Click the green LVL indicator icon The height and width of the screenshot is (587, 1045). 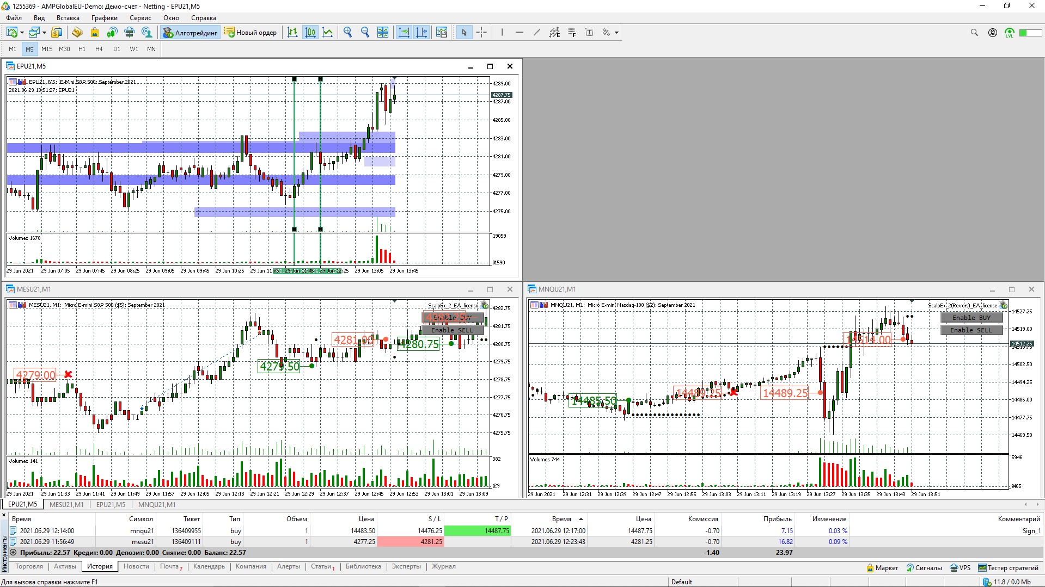(x=1010, y=33)
